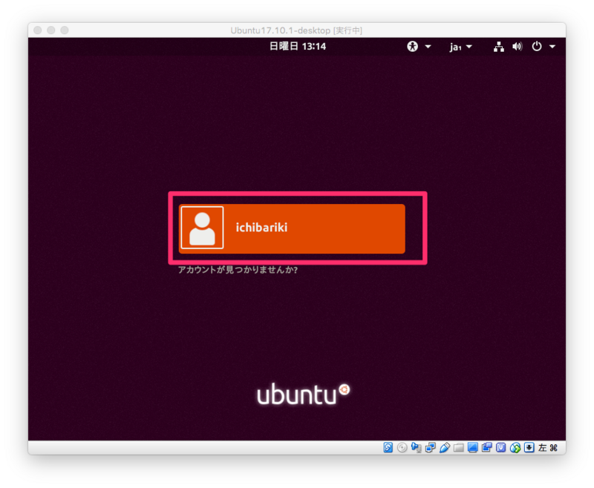Viewport: 594px width, 488px height.
Task: Click the VirtualBox CPU virtualization status icon
Action: (500, 447)
